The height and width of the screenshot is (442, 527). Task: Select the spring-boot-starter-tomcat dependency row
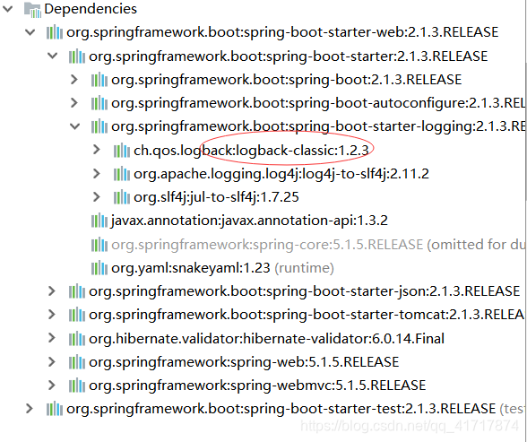(x=307, y=315)
